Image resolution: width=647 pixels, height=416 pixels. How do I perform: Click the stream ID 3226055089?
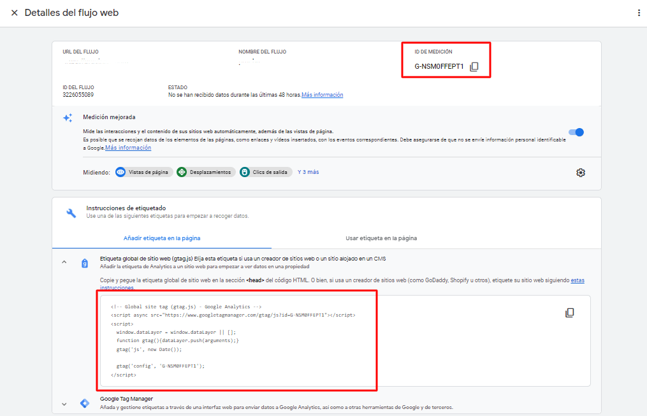tap(78, 95)
